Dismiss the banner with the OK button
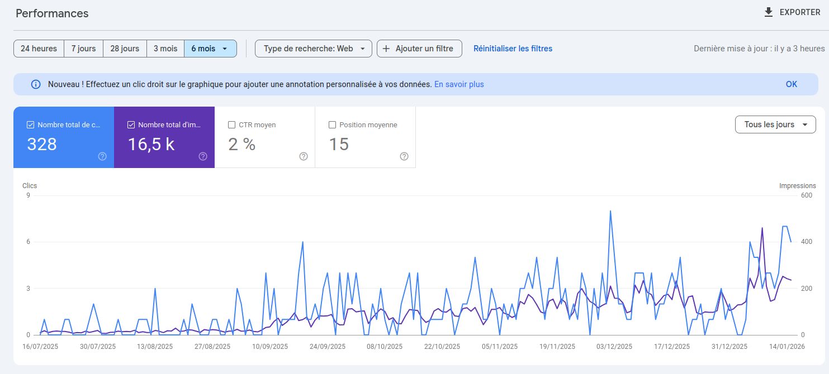The height and width of the screenshot is (374, 829). coord(791,84)
